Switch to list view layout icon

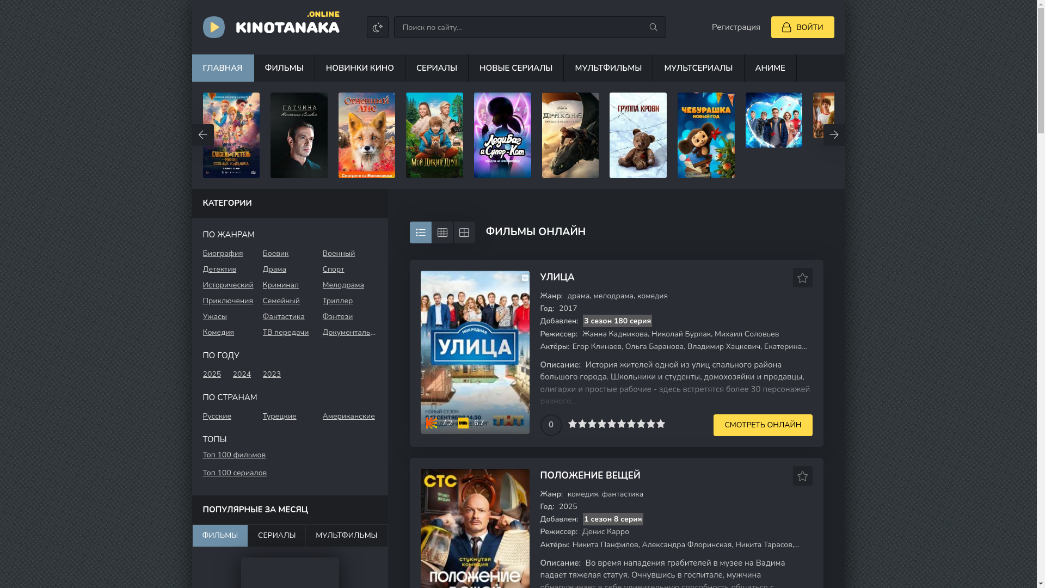420,232
